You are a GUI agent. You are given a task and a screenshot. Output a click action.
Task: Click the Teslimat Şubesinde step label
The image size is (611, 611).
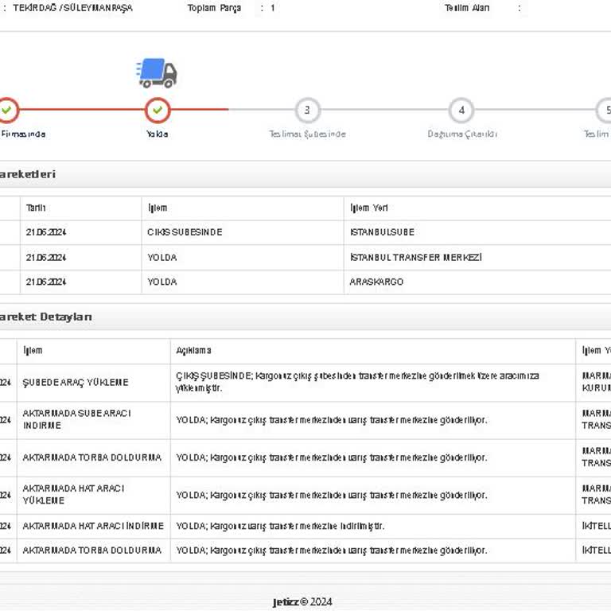(307, 134)
